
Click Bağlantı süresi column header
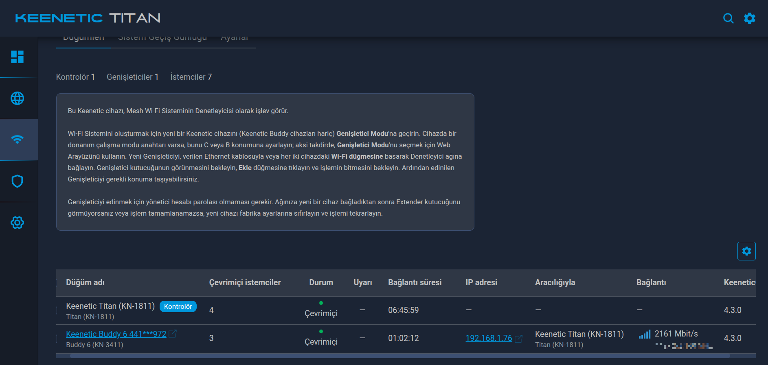click(415, 282)
